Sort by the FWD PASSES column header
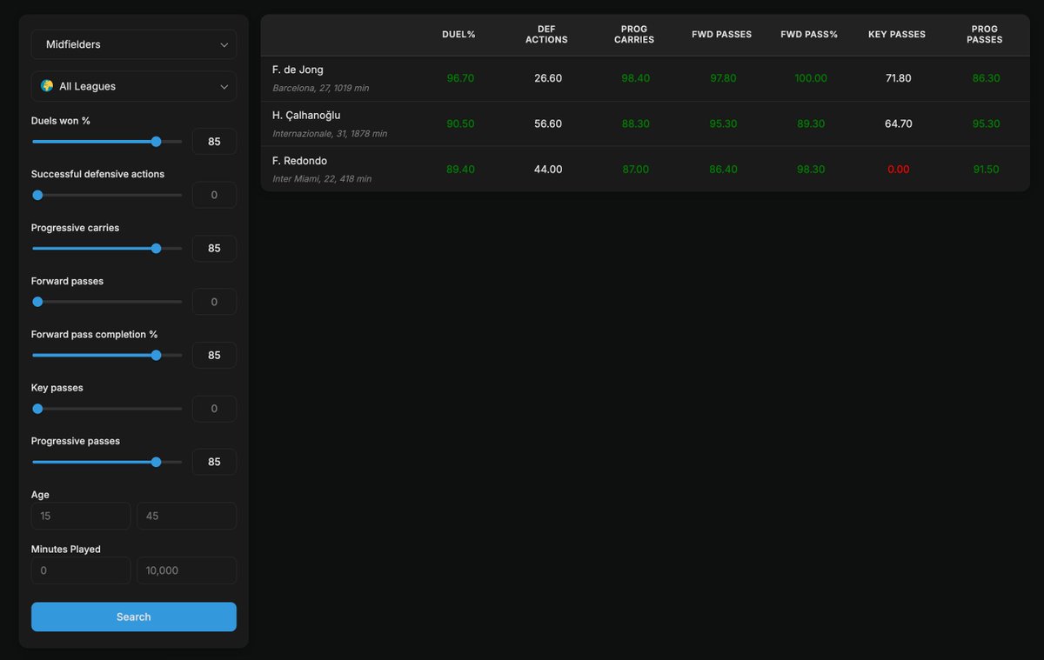The height and width of the screenshot is (660, 1044). [722, 35]
